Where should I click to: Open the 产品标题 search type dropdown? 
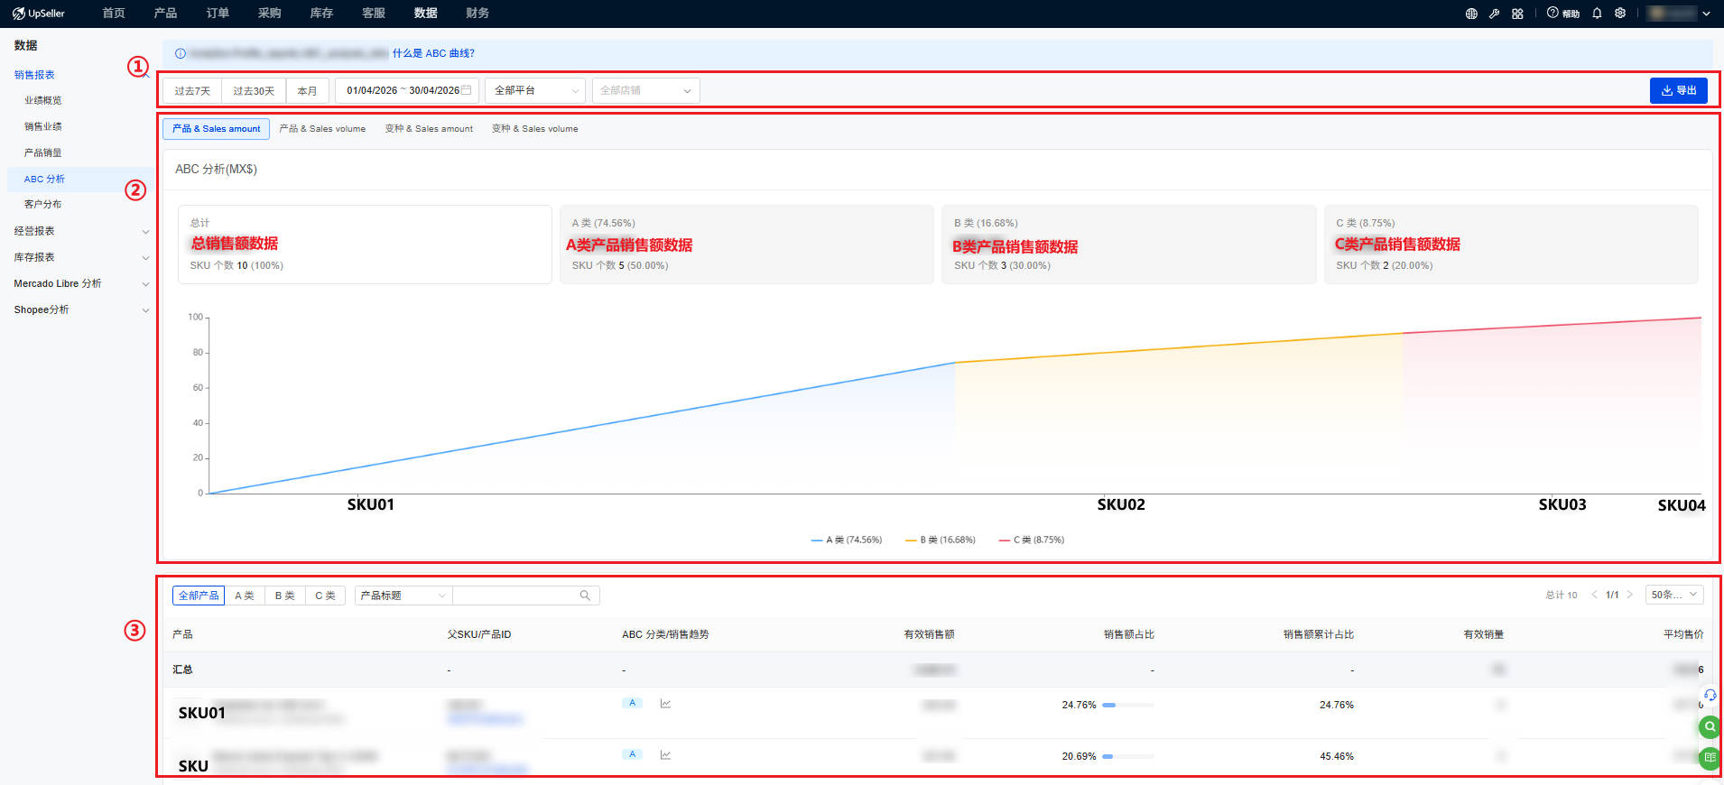coord(403,596)
